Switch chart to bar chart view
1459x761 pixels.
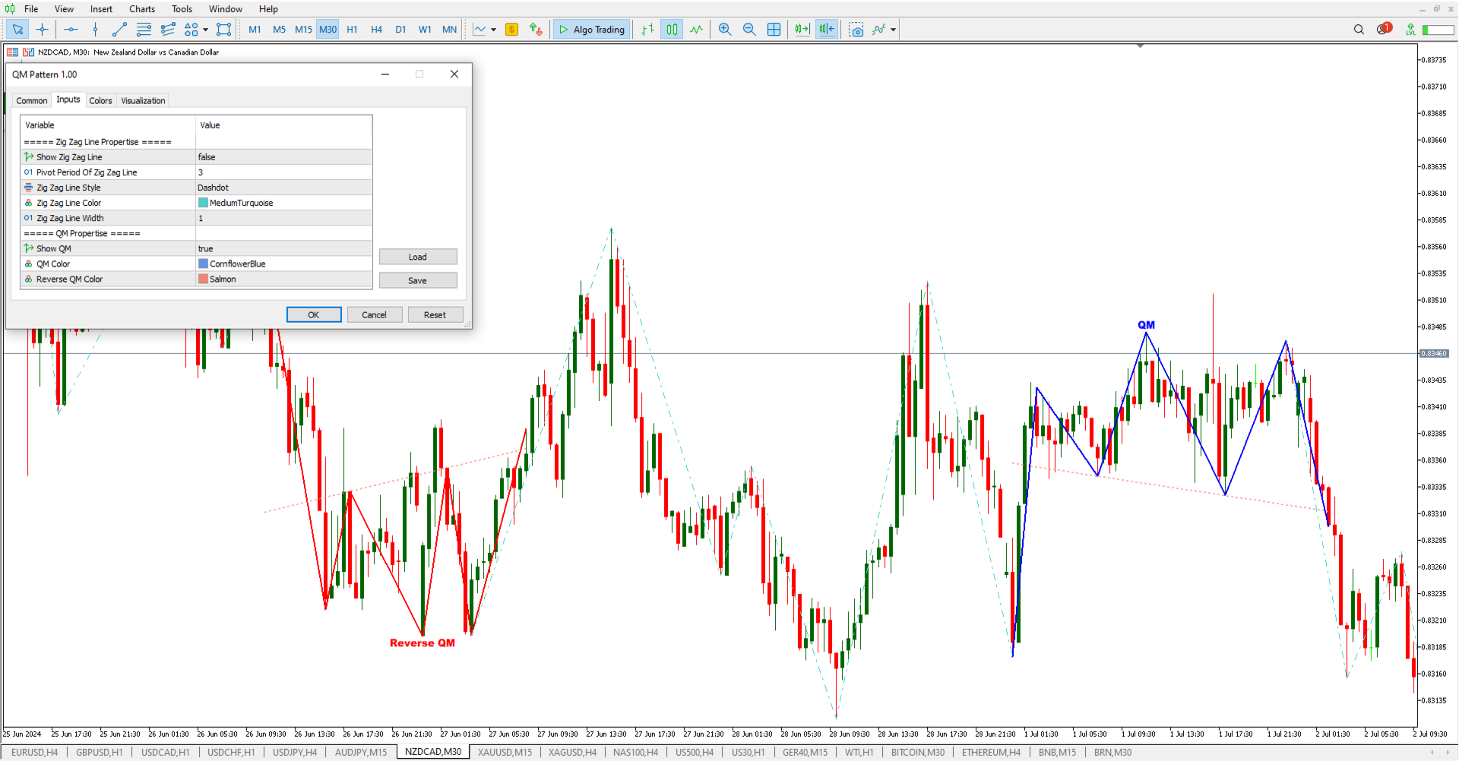pos(647,30)
